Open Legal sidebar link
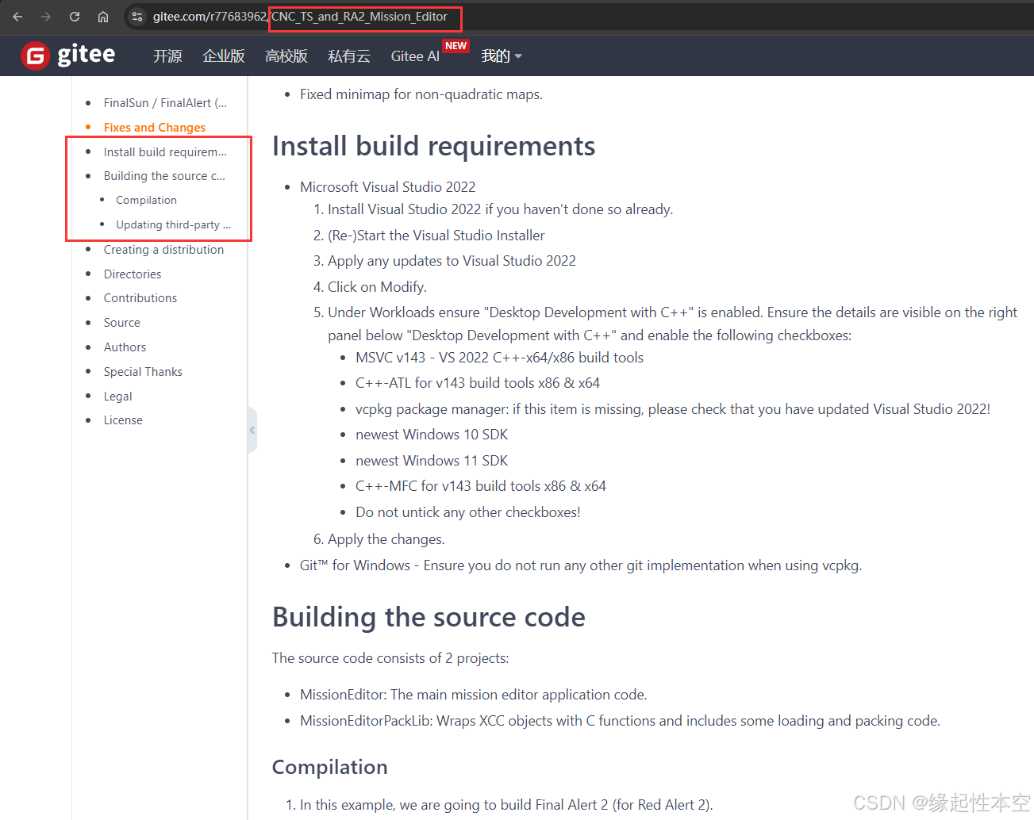Screen dimensions: 1034x820 click(x=118, y=396)
